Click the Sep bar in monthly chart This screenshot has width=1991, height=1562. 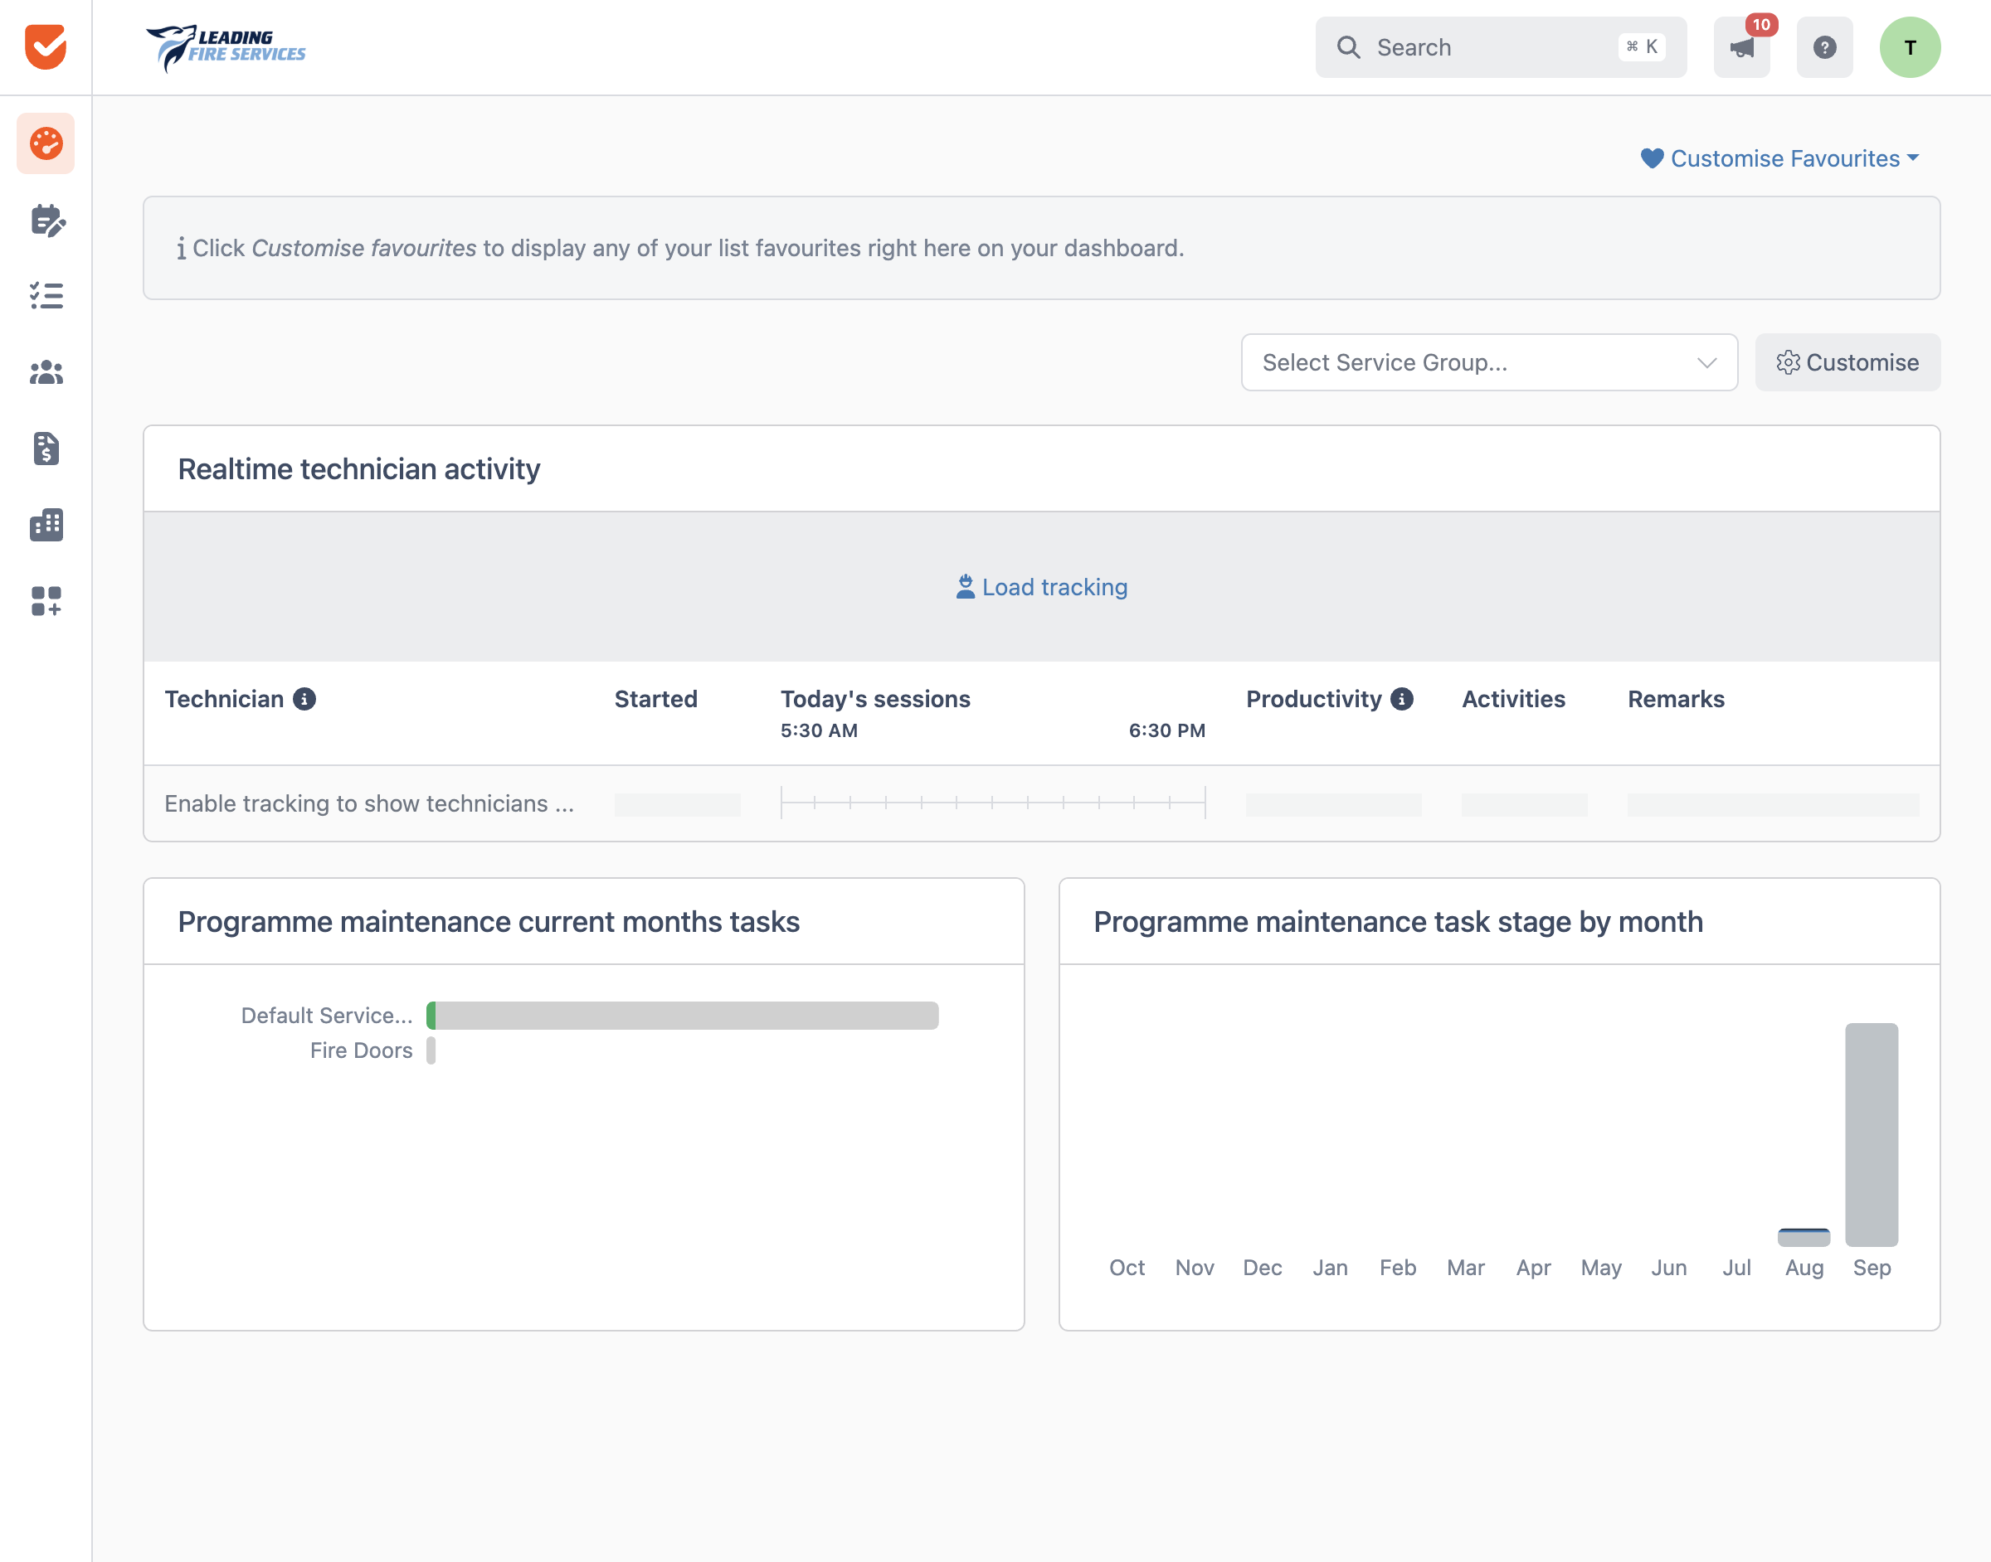point(1872,1134)
